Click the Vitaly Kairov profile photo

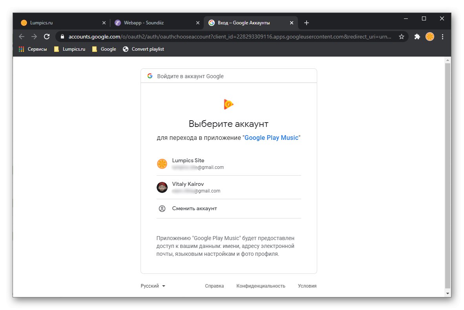pyautogui.click(x=162, y=187)
